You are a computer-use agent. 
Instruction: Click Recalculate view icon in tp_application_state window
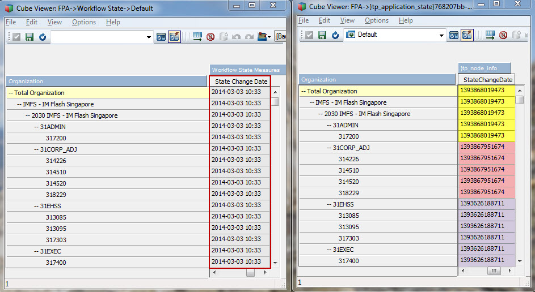coord(454,35)
